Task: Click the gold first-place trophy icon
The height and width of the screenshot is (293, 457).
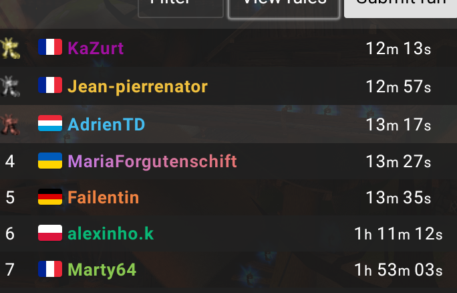Action: coord(10,48)
